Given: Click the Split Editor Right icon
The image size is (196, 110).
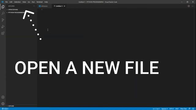Looking at the screenshot, I should [189, 6].
